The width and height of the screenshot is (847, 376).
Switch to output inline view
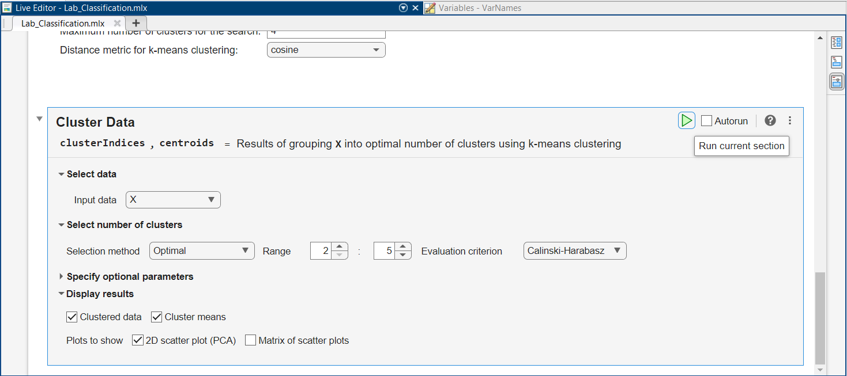pos(836,62)
